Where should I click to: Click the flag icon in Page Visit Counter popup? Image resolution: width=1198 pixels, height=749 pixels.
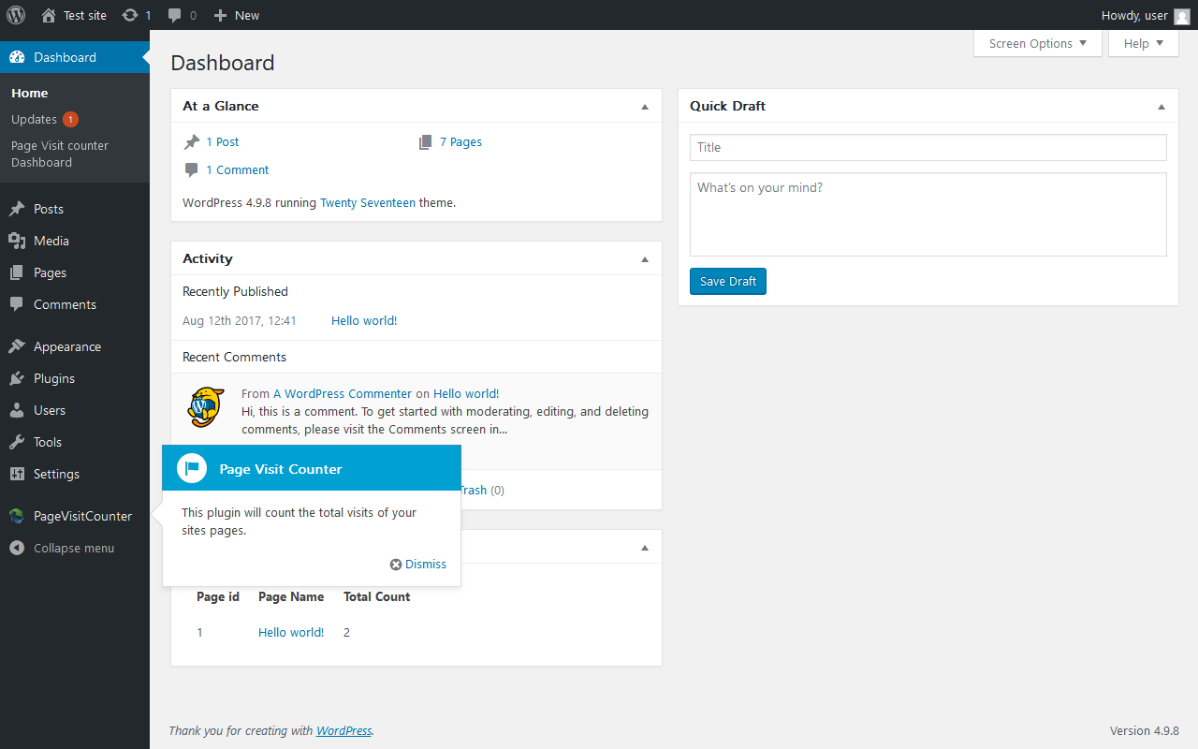pyautogui.click(x=192, y=468)
